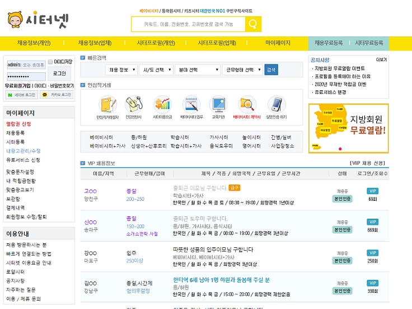Select the 영어시터 category
Image resolution: width=412 pixels, height=309 pixels.
(x=251, y=146)
